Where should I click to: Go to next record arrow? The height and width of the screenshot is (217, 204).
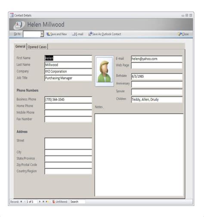click(40, 202)
